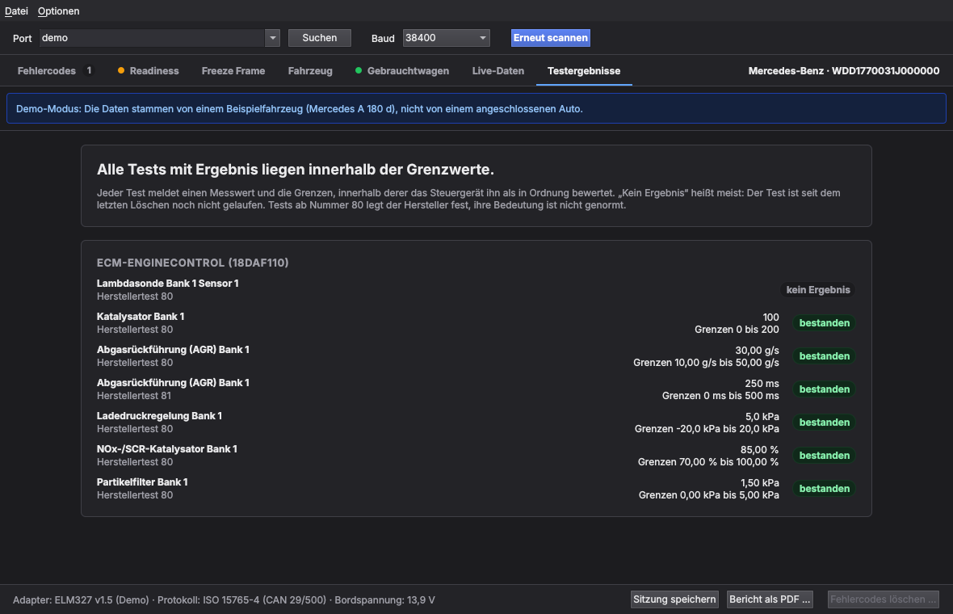Click the 30,00 g/s measurement value
Image resolution: width=953 pixels, height=614 pixels.
(758, 351)
